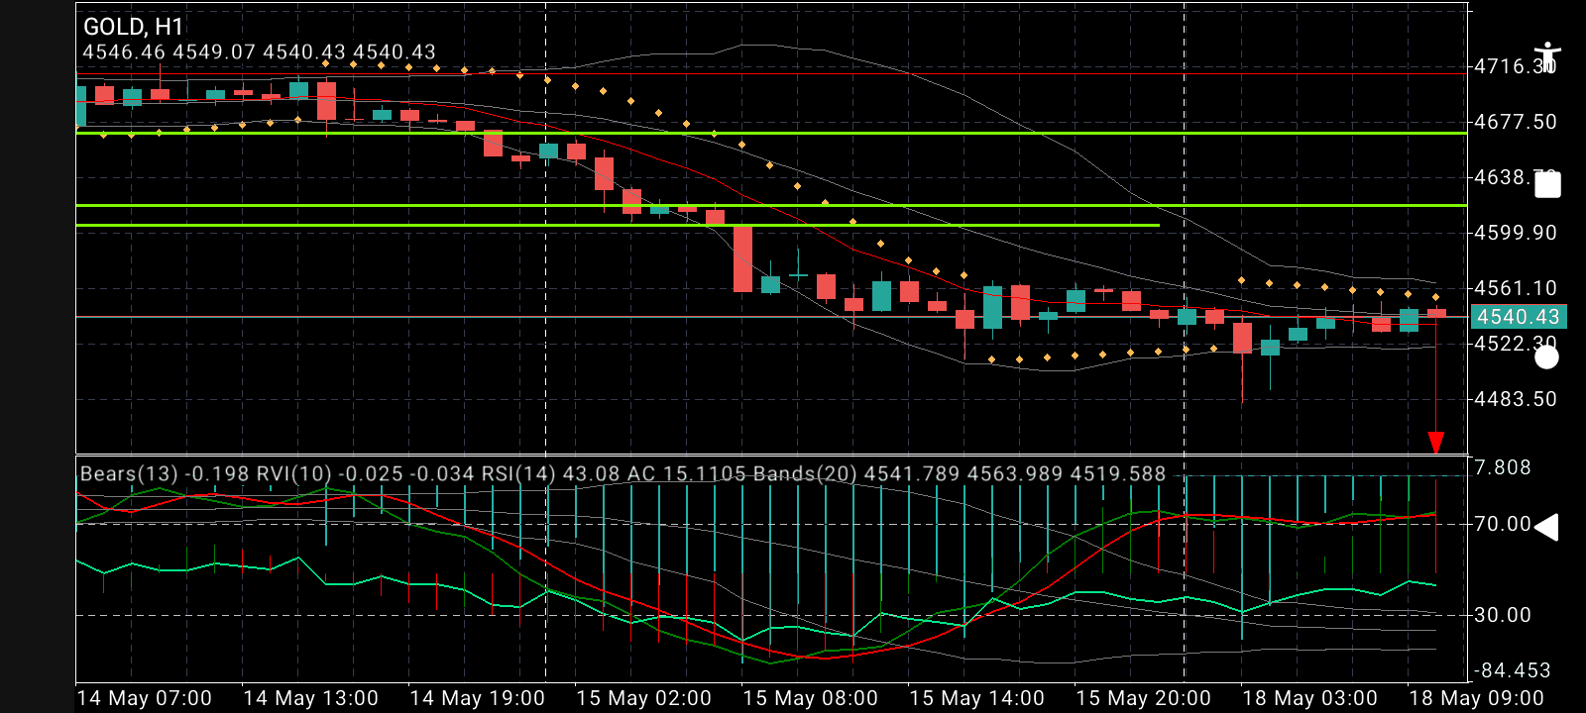Tap the 4561.10 price scale label
Image resolution: width=1586 pixels, height=713 pixels.
[x=1515, y=288]
